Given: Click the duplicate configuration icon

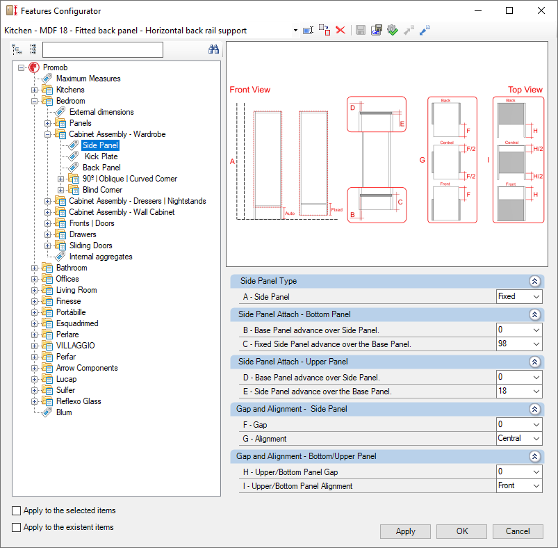Looking at the screenshot, I should click(x=325, y=31).
